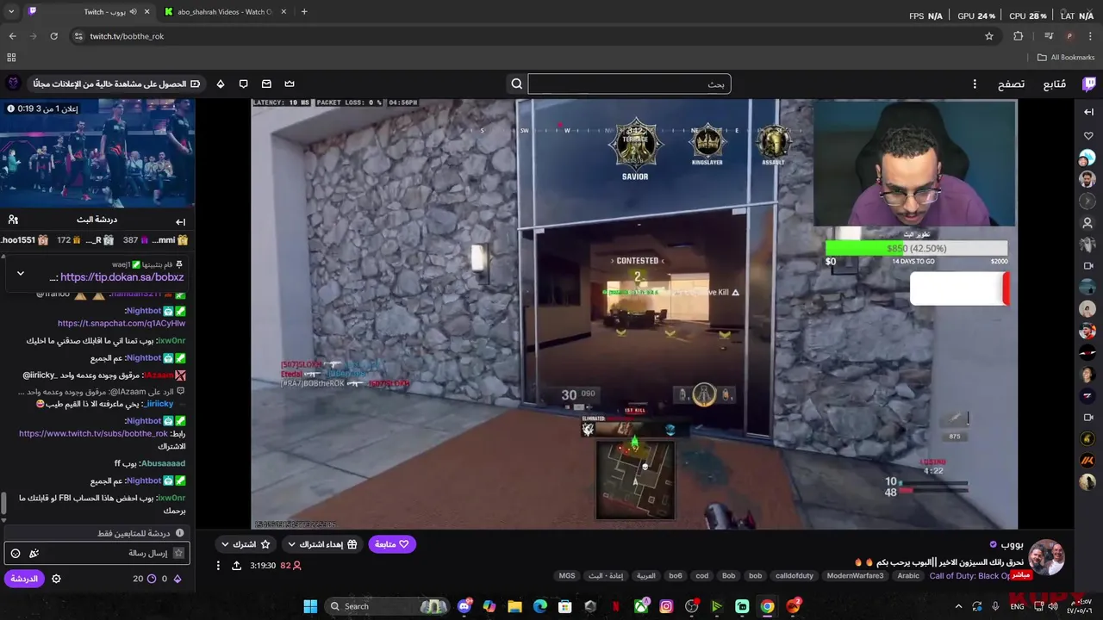Open the Bits diamond icon in header
Screen dimensions: 1103x620
pos(221,84)
